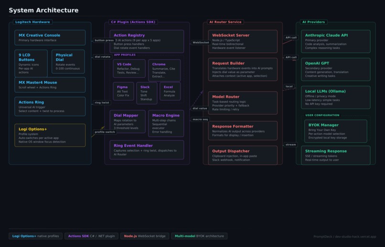Image resolution: width=385 pixels, height=247 pixels.
Task: Click the 'Logi Options+ native profiles' legend chip
Action: (x=36, y=236)
